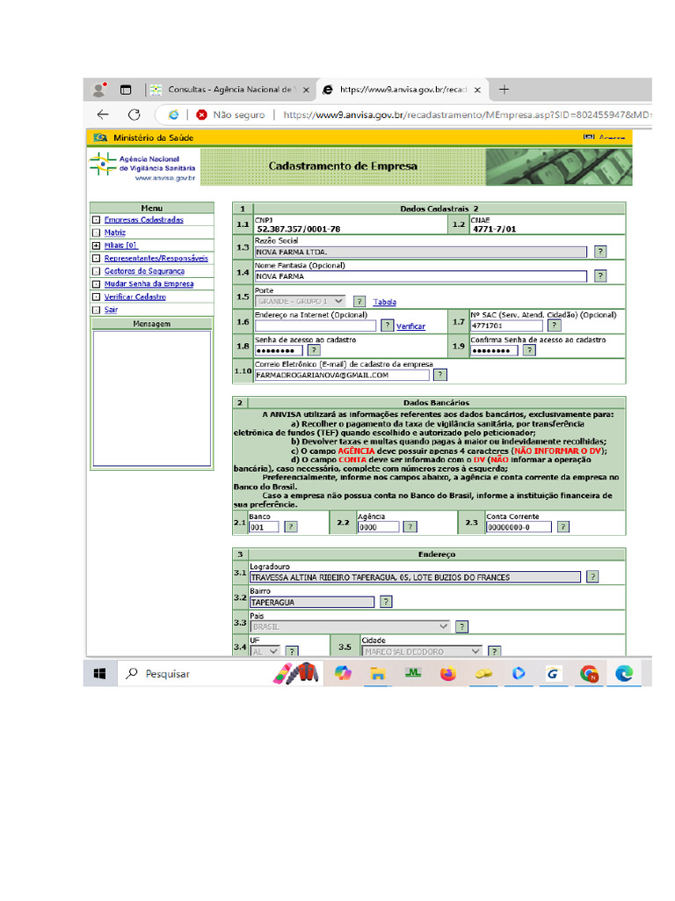
Task: Open help icon beside Bairro field
Action: [x=387, y=602]
